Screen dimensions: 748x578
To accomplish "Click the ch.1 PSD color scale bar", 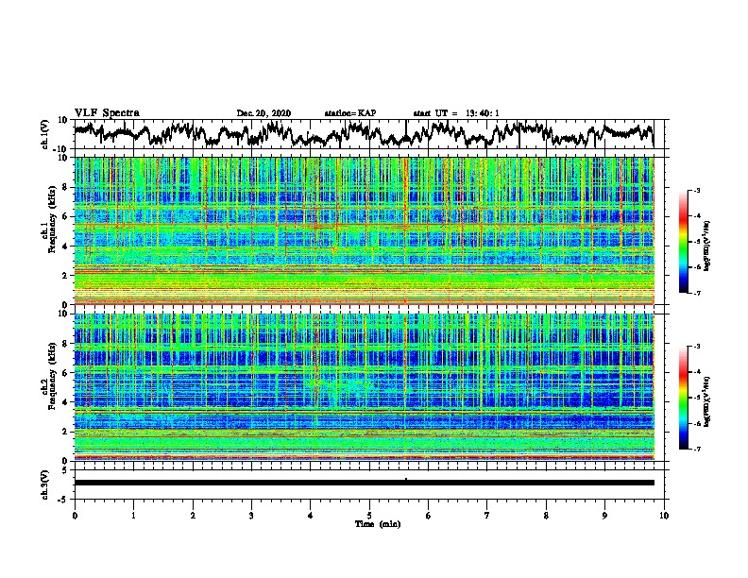I will tap(683, 242).
